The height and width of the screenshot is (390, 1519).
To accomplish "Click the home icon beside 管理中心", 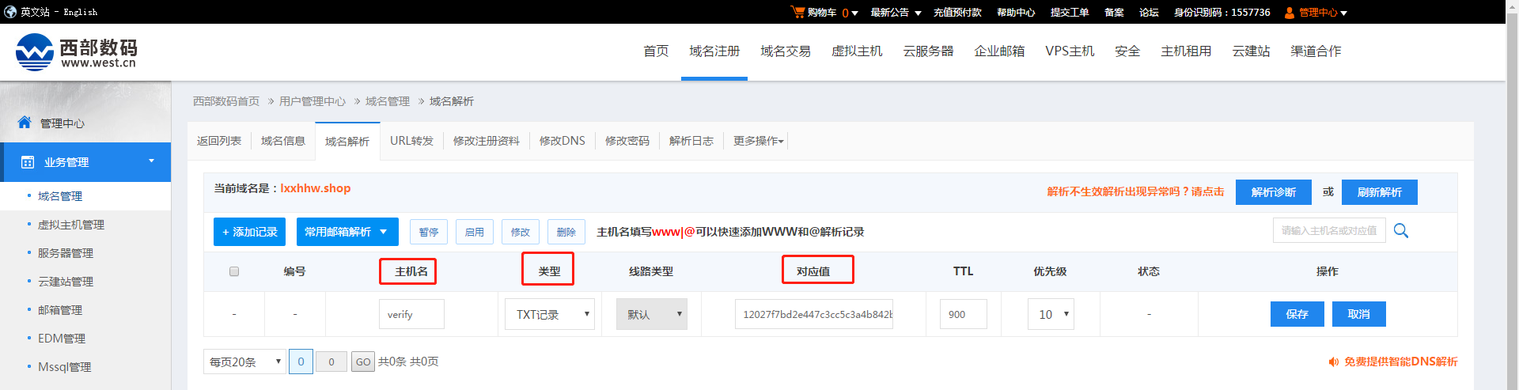I will pyautogui.click(x=25, y=123).
